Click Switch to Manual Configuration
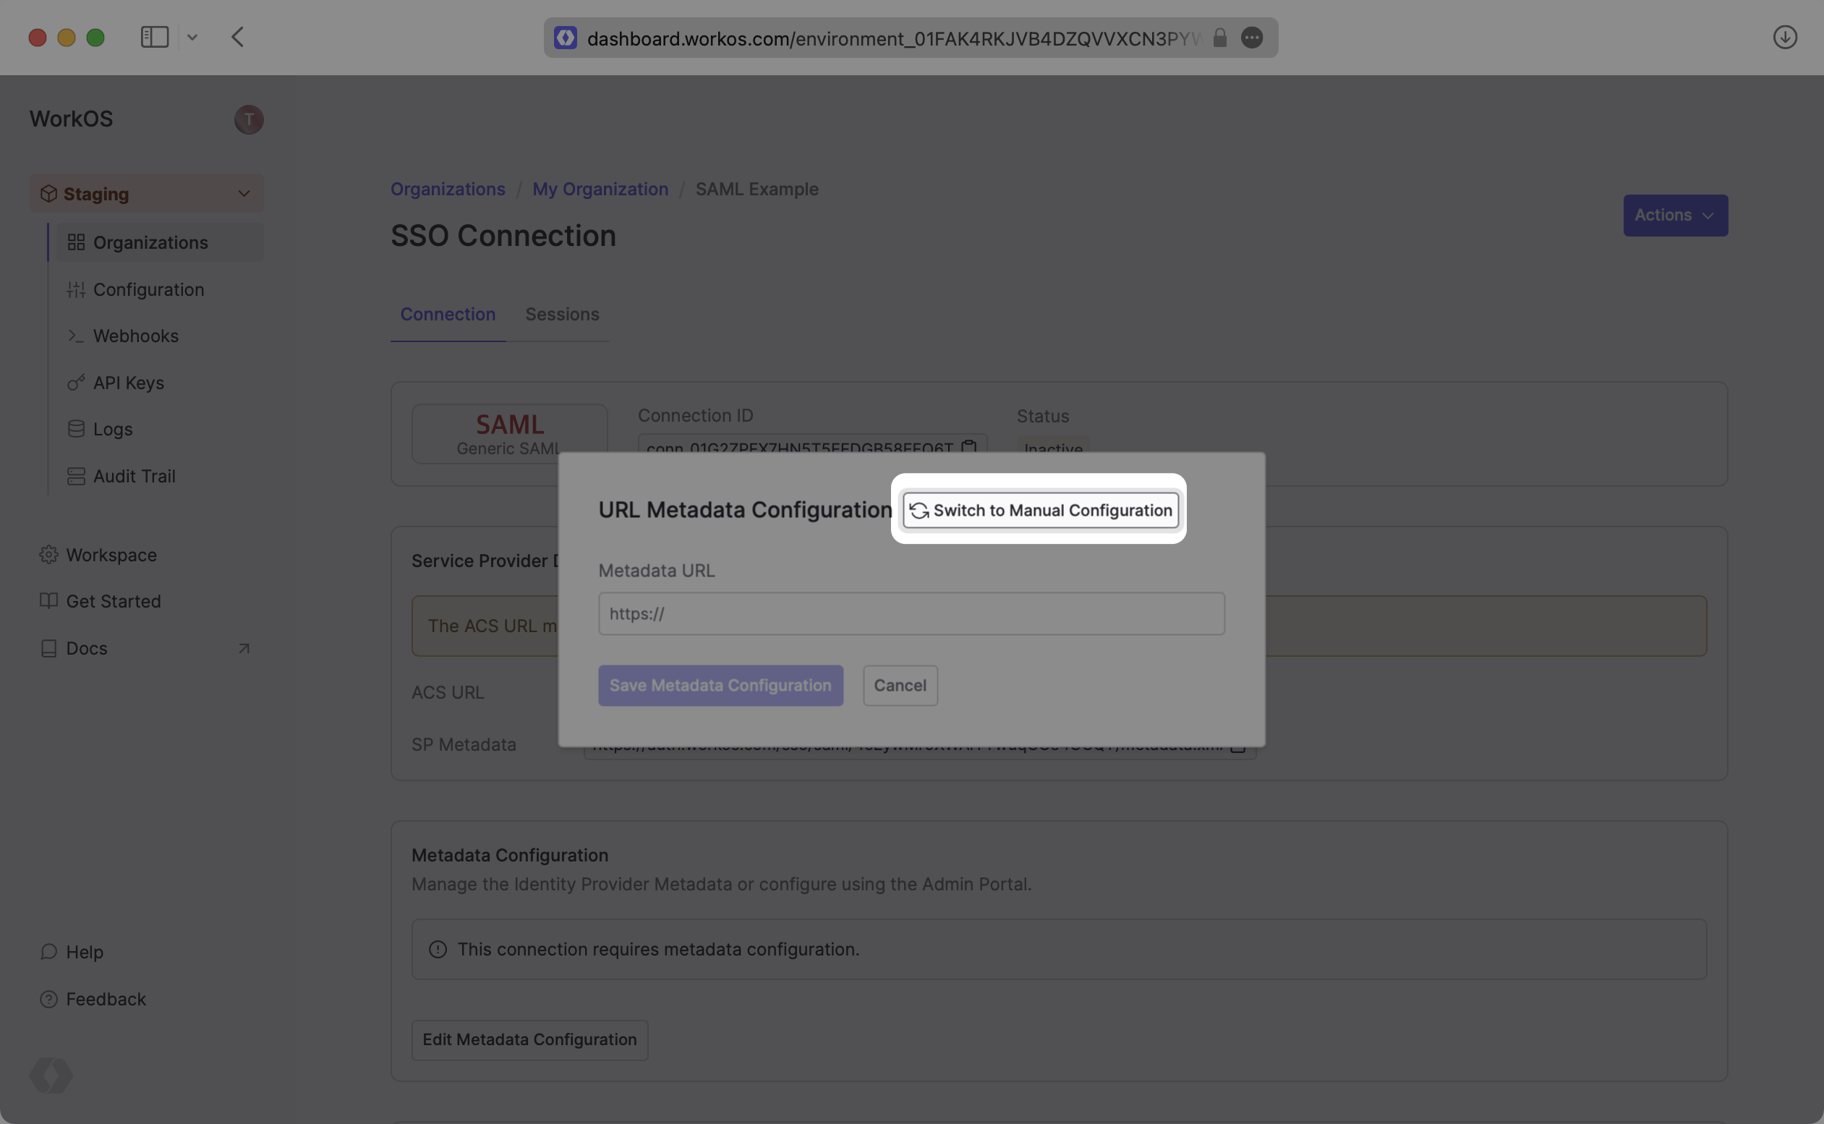Image resolution: width=1824 pixels, height=1124 pixels. (1039, 510)
